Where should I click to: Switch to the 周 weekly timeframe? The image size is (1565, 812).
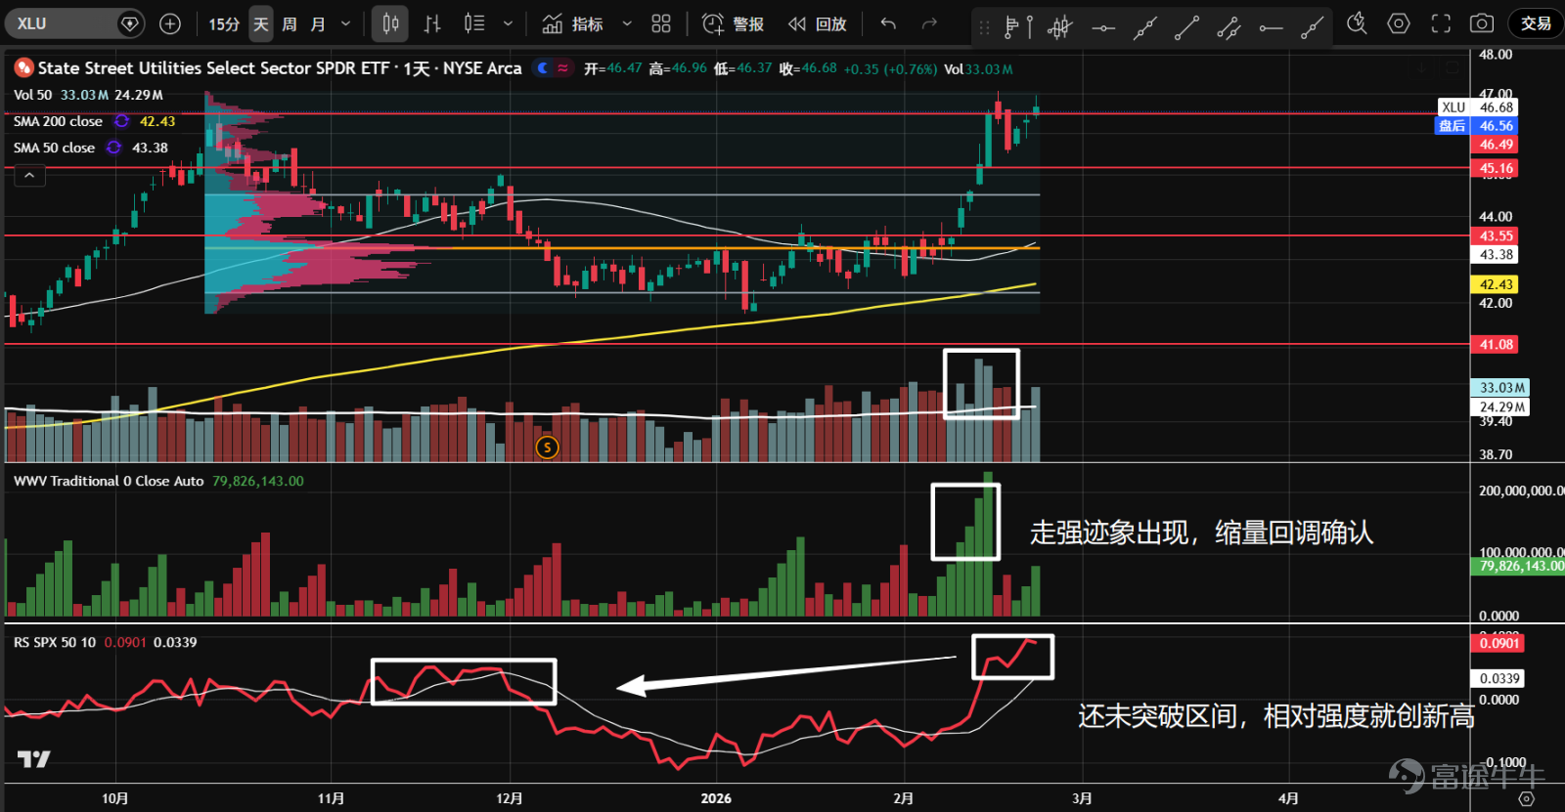pos(290,23)
